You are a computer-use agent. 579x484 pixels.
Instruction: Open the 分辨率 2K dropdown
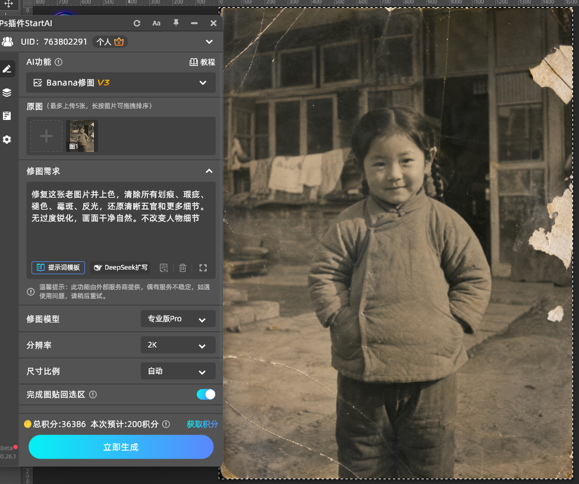(178, 345)
